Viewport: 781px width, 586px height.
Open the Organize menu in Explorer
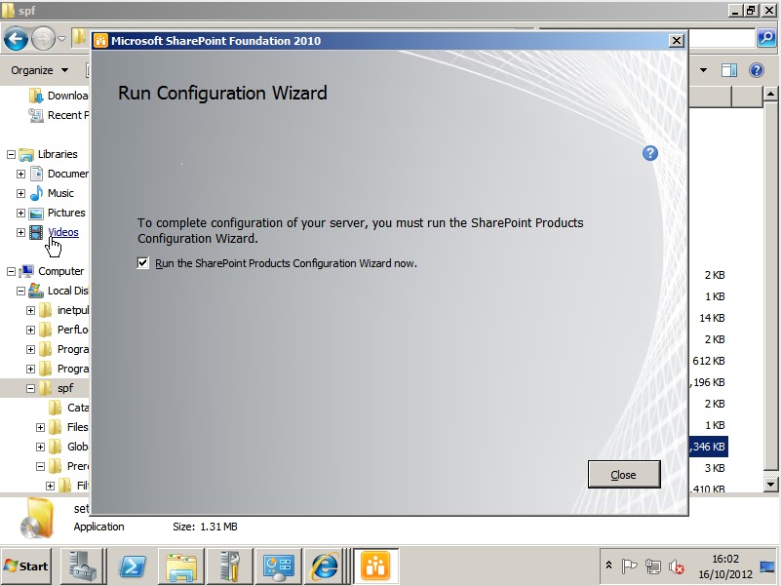[40, 70]
